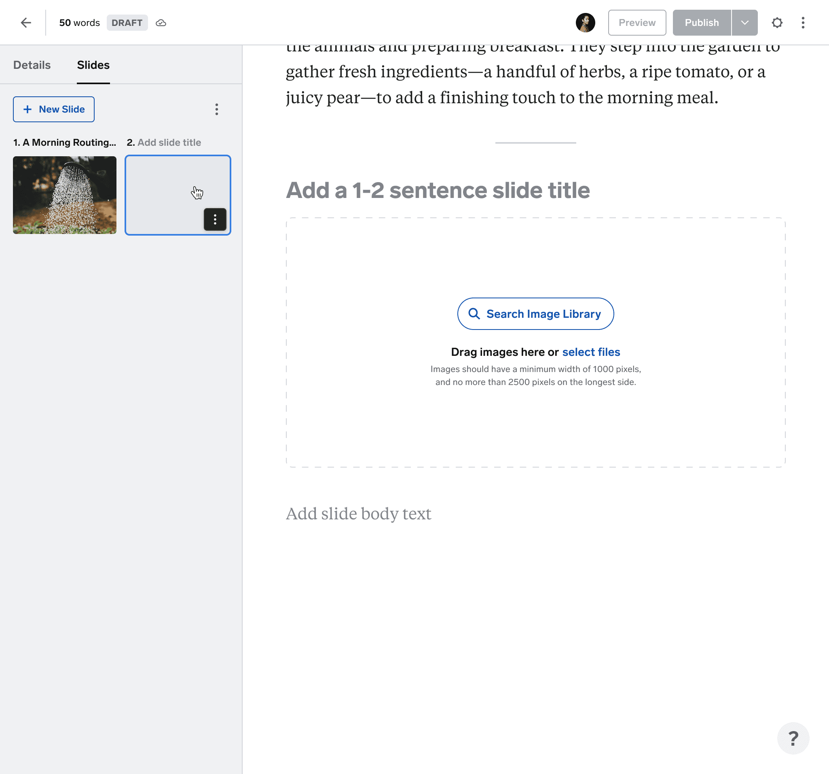The height and width of the screenshot is (774, 829).
Task: Click the Add slide body text field
Action: pos(358,513)
